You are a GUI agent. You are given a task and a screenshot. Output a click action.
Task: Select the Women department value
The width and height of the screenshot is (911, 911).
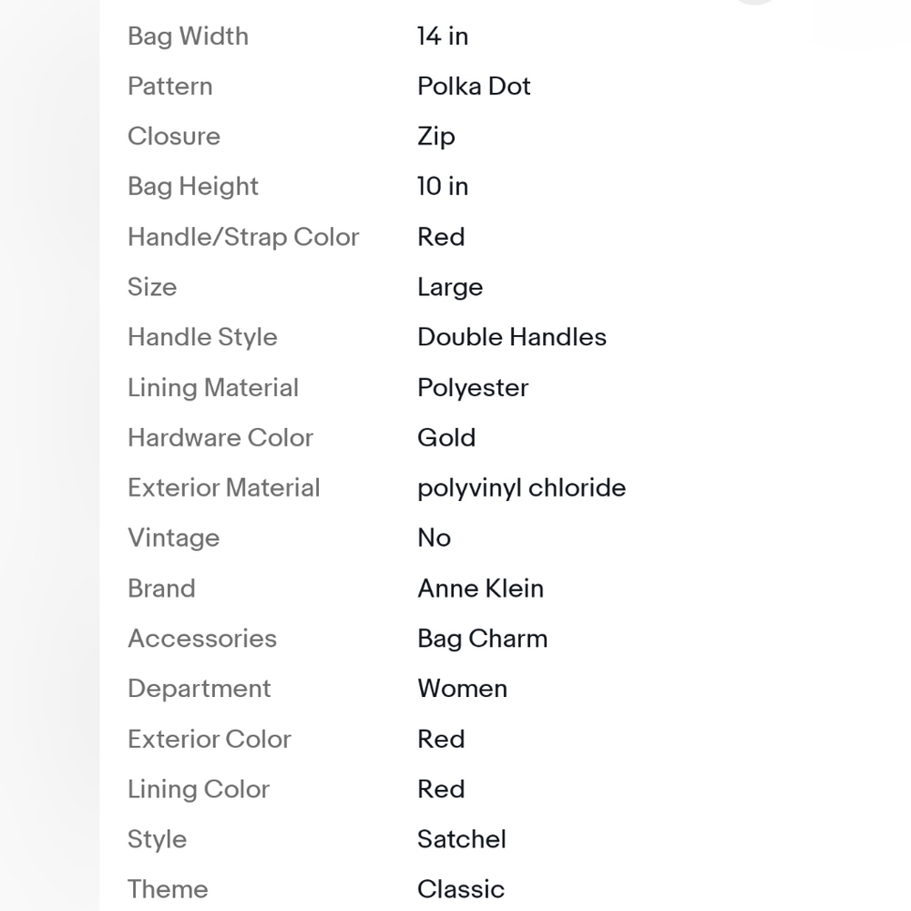point(462,689)
